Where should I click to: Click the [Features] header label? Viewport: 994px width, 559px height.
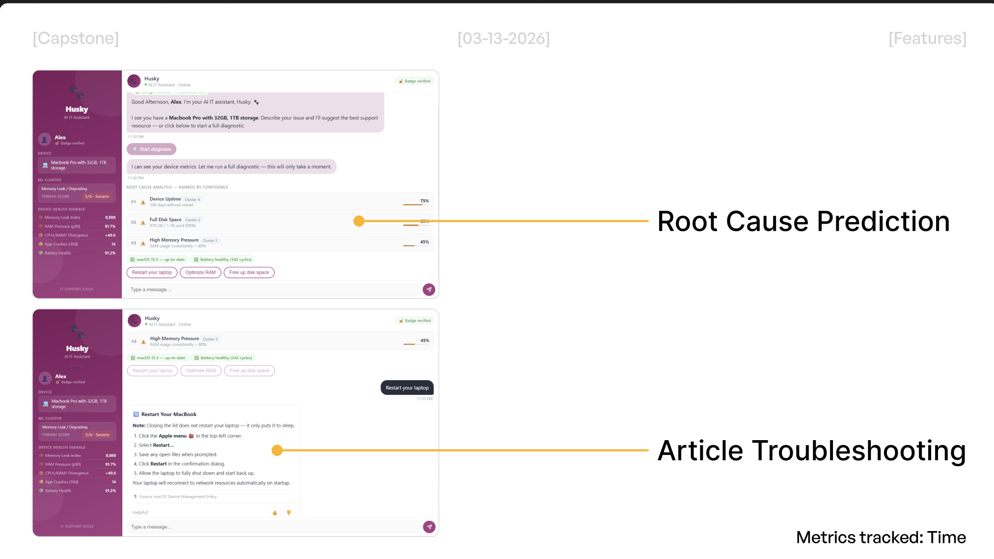[927, 38]
